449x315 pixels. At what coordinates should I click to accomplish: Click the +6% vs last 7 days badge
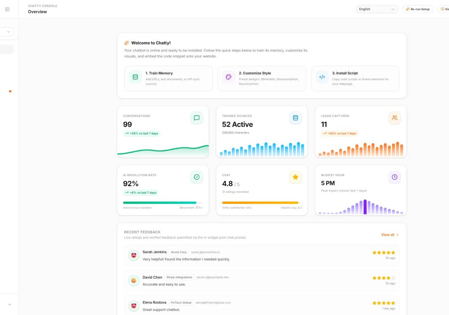[x=141, y=192]
